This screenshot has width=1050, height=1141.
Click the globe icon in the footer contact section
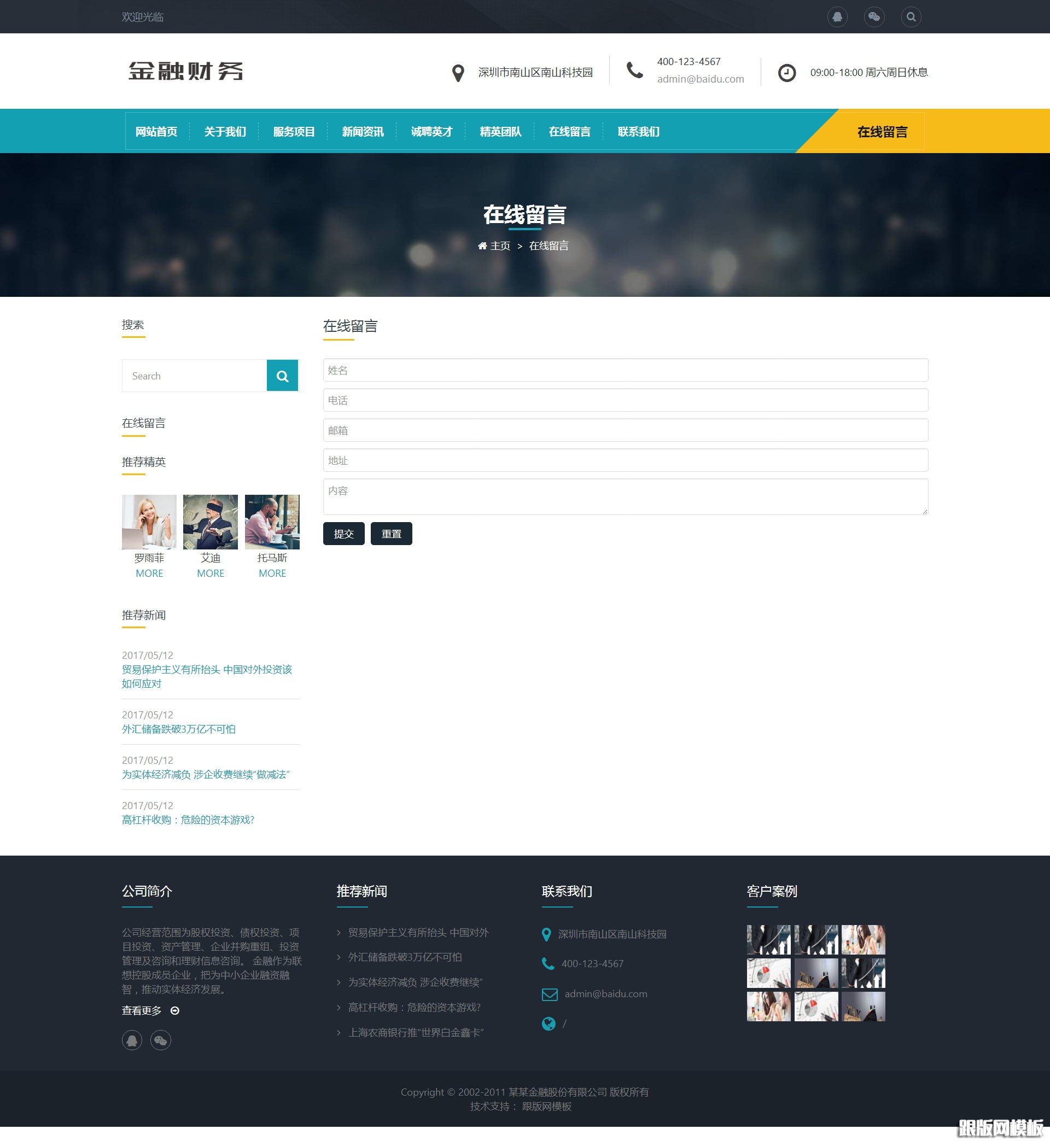[x=549, y=1024]
